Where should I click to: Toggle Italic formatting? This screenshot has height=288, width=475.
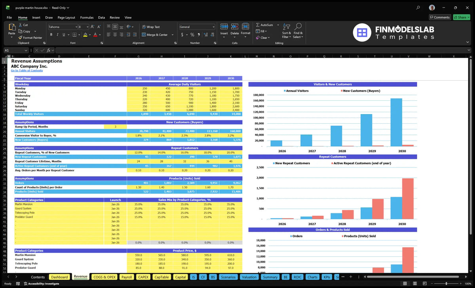(x=58, y=35)
